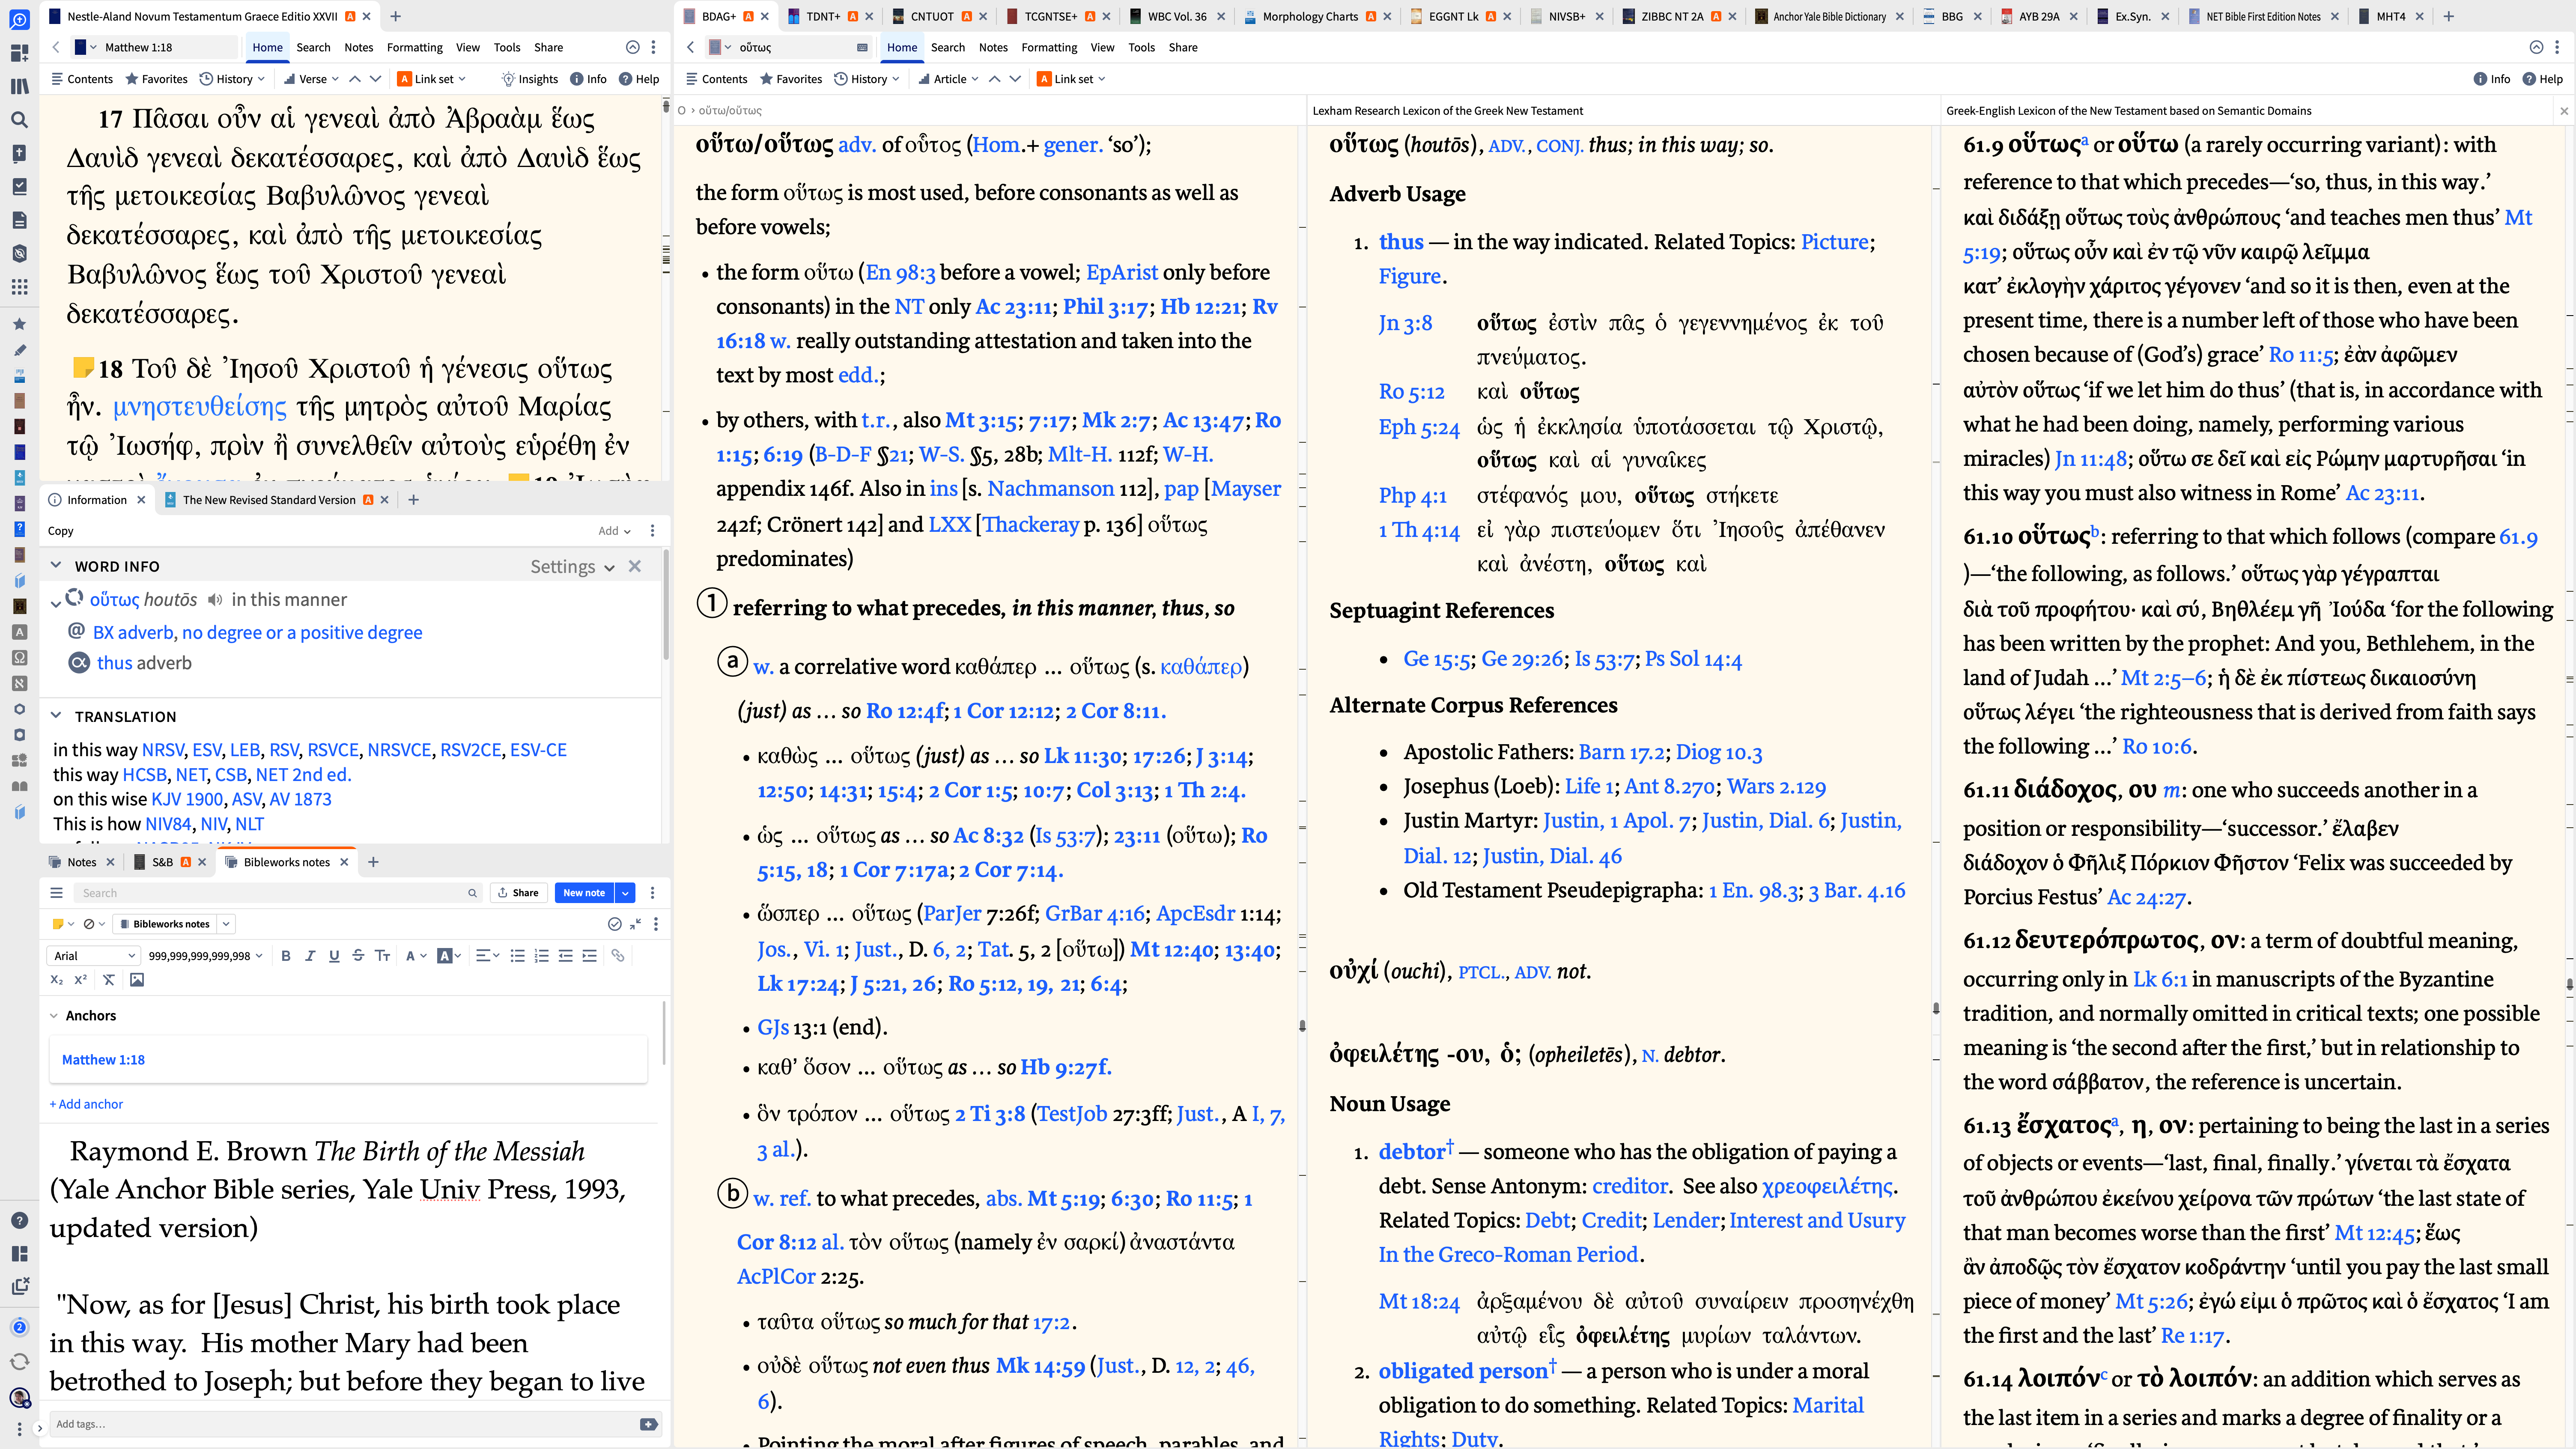
Task: Open the text highlight color picker
Action: [449, 956]
